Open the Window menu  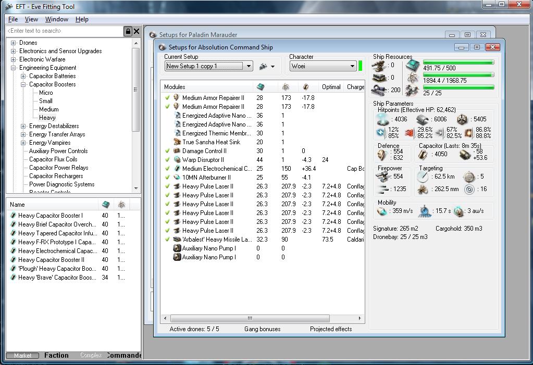click(x=56, y=19)
